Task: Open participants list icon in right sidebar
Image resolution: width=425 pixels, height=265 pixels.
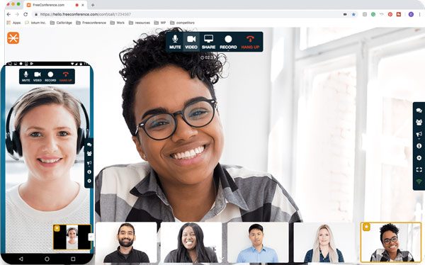Action: pyautogui.click(x=419, y=123)
